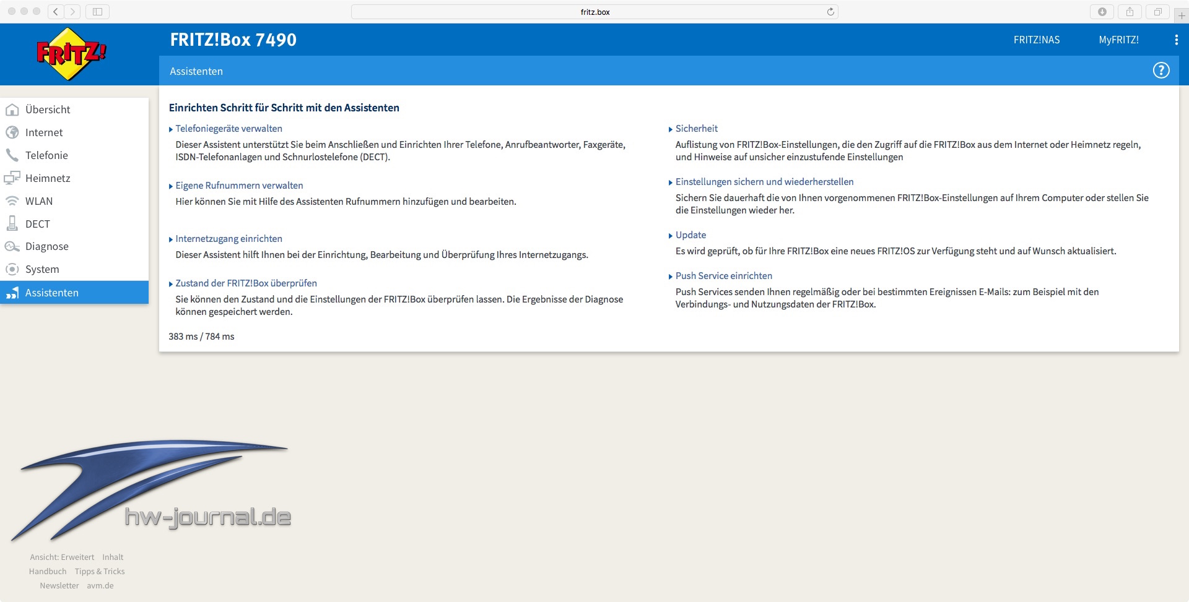Click the Ansicht: Erweitert footer link
The image size is (1189, 602).
tap(62, 557)
